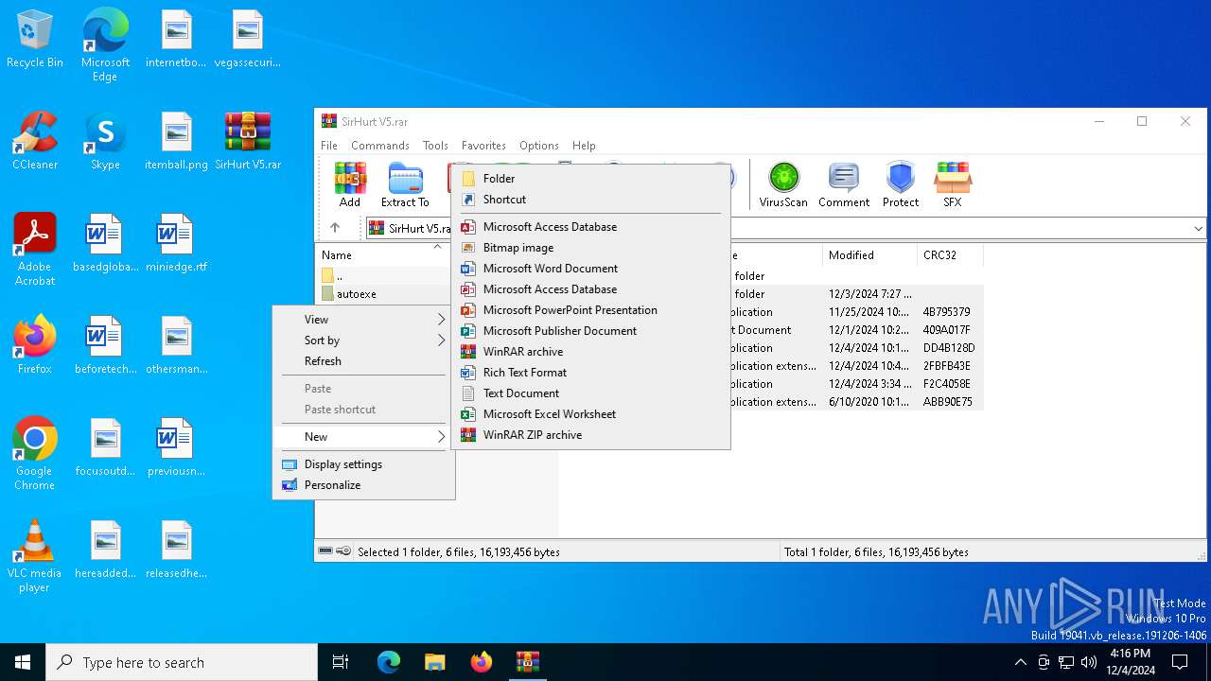Viewport: 1211px width, 681px height.
Task: Choose Refresh in the context menu
Action: tap(363, 361)
